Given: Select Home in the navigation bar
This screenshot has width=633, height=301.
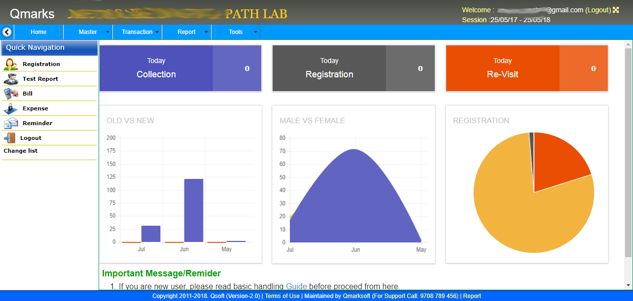Looking at the screenshot, I should [x=38, y=32].
